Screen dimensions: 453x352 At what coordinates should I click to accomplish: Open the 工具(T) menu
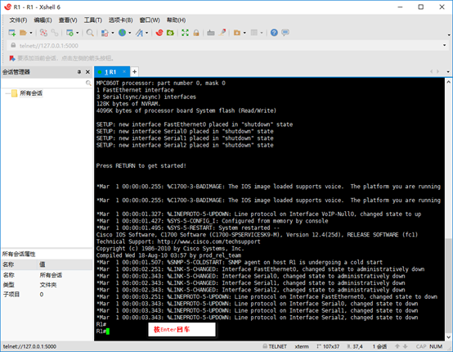[92, 20]
